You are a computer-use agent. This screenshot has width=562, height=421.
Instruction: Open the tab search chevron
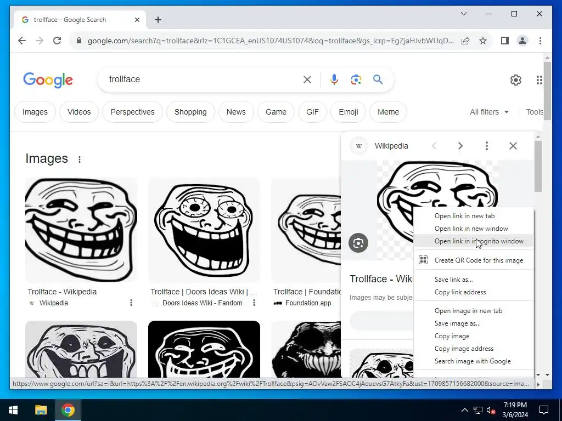coord(463,14)
